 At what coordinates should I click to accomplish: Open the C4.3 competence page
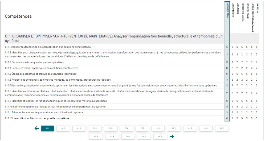(160, 136)
